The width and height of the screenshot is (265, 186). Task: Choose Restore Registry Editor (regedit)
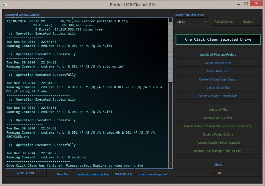(218, 143)
